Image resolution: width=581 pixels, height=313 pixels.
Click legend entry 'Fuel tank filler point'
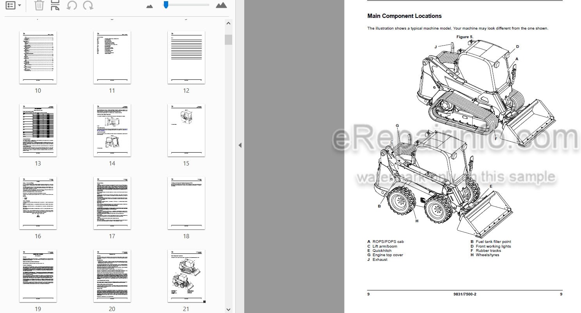point(493,242)
